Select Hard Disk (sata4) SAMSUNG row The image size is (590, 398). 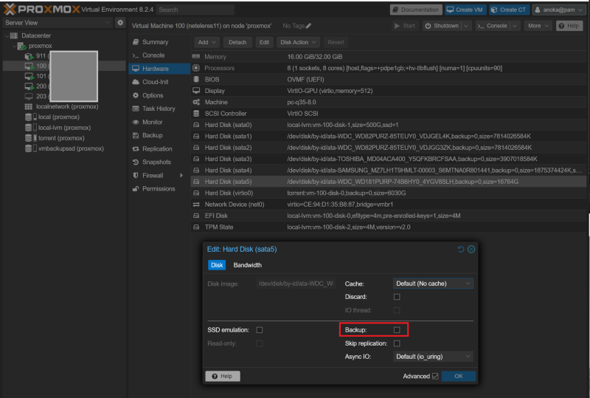coord(390,171)
